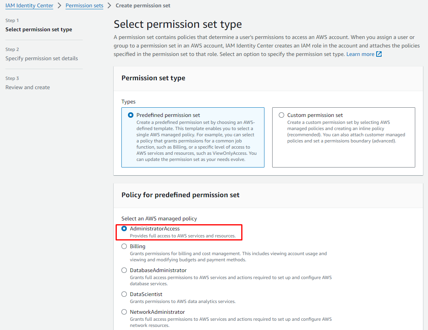This screenshot has width=428, height=330.
Task: Click Step 3 Review and create
Action: [x=27, y=87]
